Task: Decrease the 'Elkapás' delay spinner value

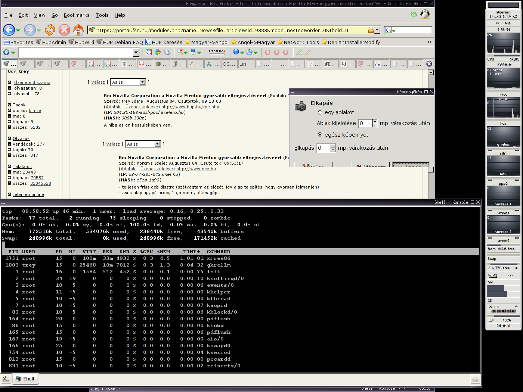Action: pyautogui.click(x=333, y=150)
